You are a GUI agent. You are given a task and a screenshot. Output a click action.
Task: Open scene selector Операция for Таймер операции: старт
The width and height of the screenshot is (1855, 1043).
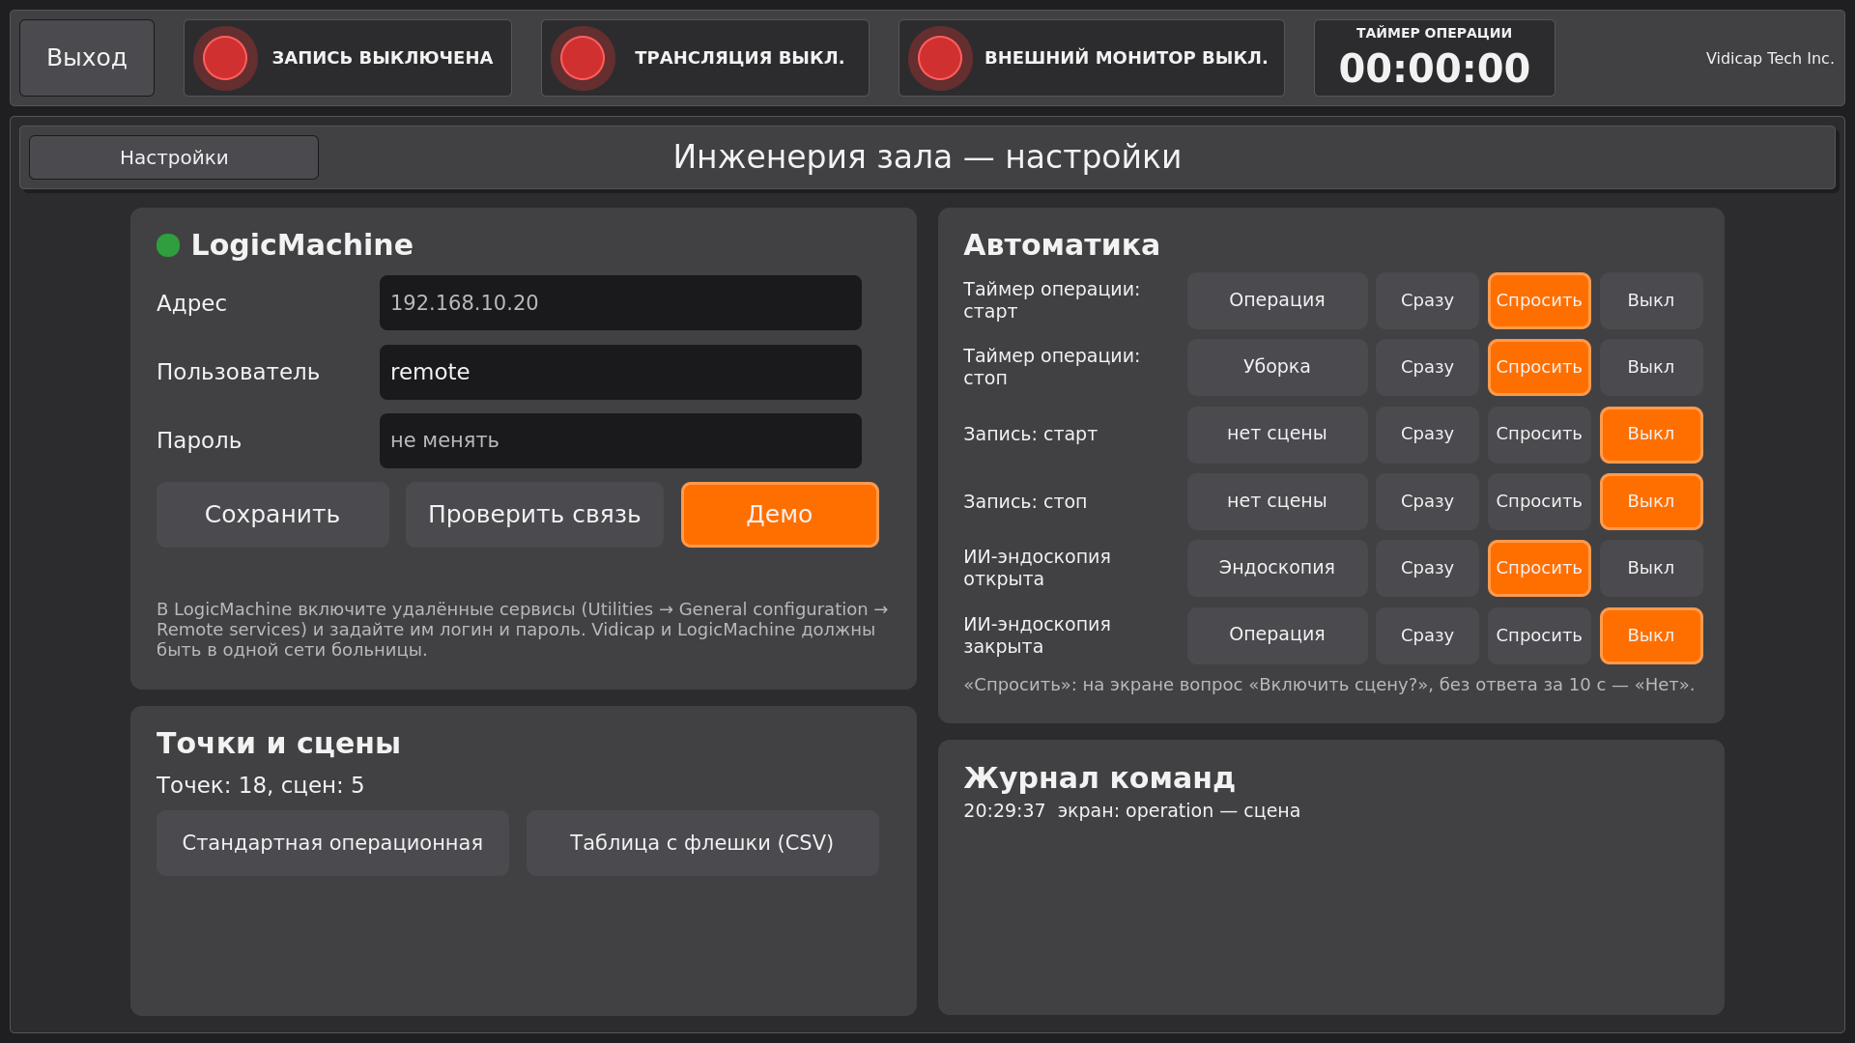(x=1277, y=300)
